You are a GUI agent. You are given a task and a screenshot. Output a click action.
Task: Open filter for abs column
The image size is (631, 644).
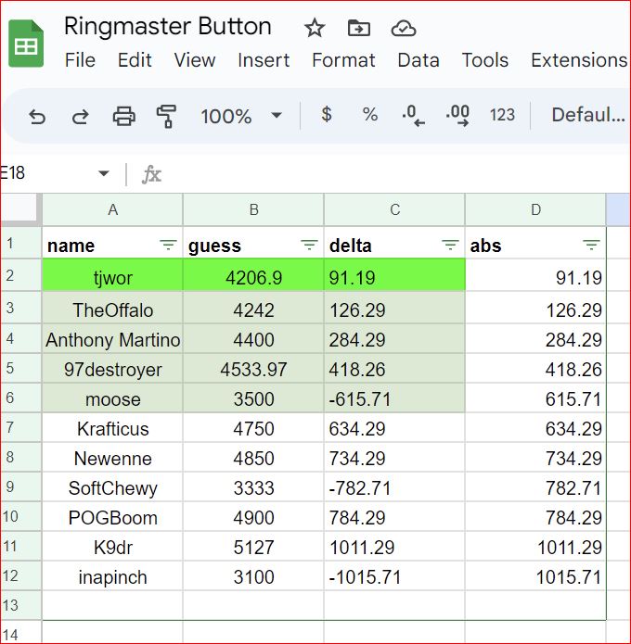(591, 246)
